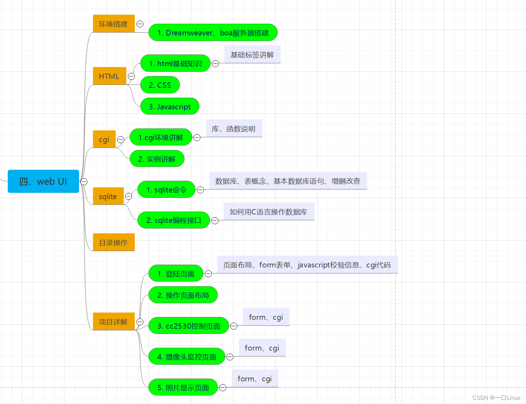
Task: Collapse the 项目详解 branch toggle
Action: pos(140,322)
